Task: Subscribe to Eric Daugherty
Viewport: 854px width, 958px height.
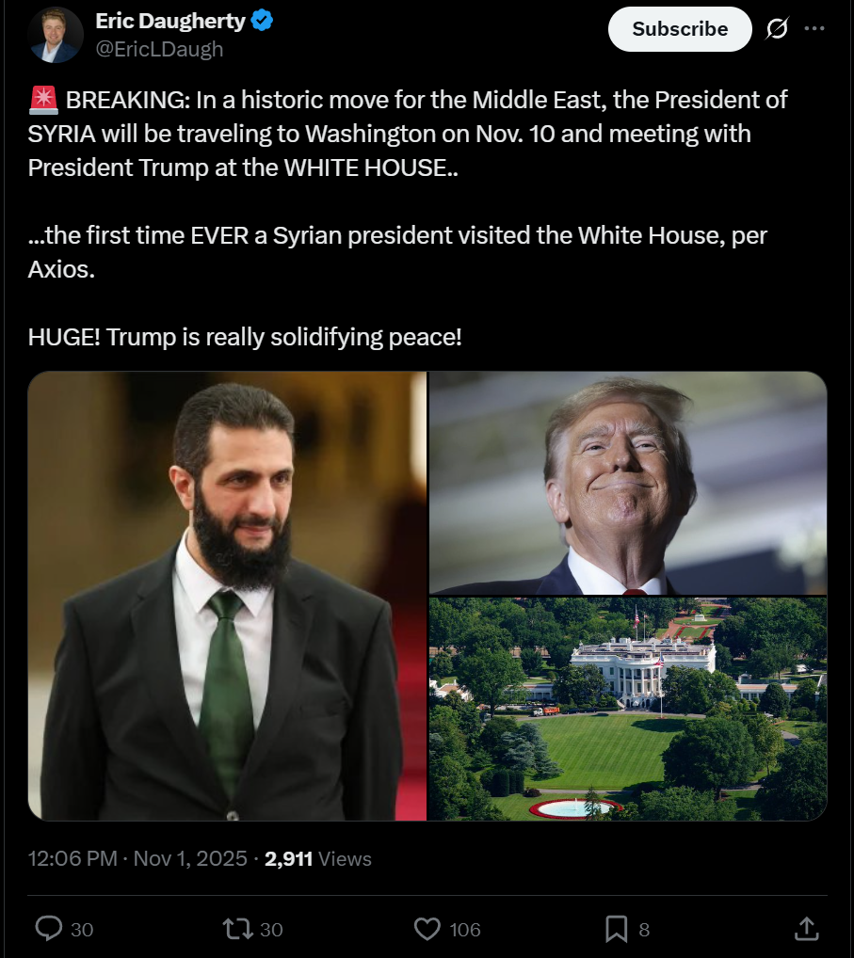Action: click(x=680, y=29)
